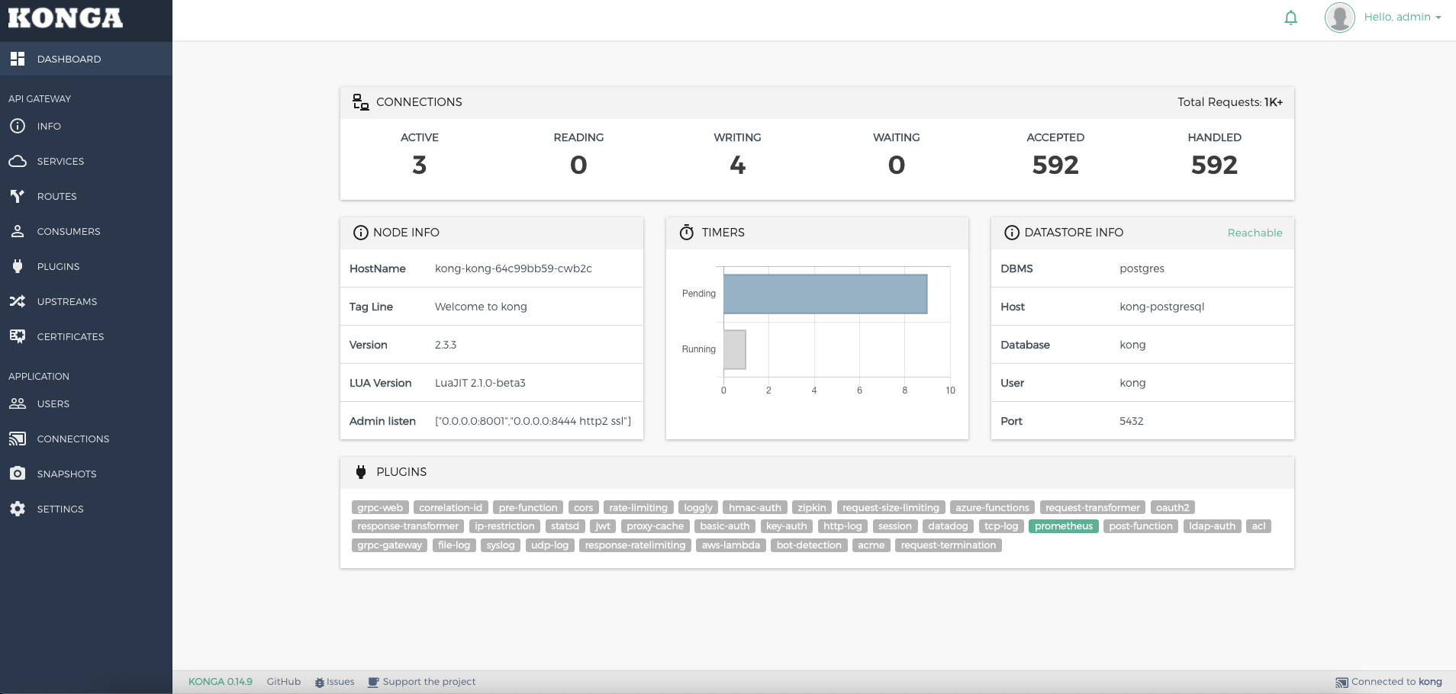
Task: Click the Certificates badge icon
Action: pos(18,336)
